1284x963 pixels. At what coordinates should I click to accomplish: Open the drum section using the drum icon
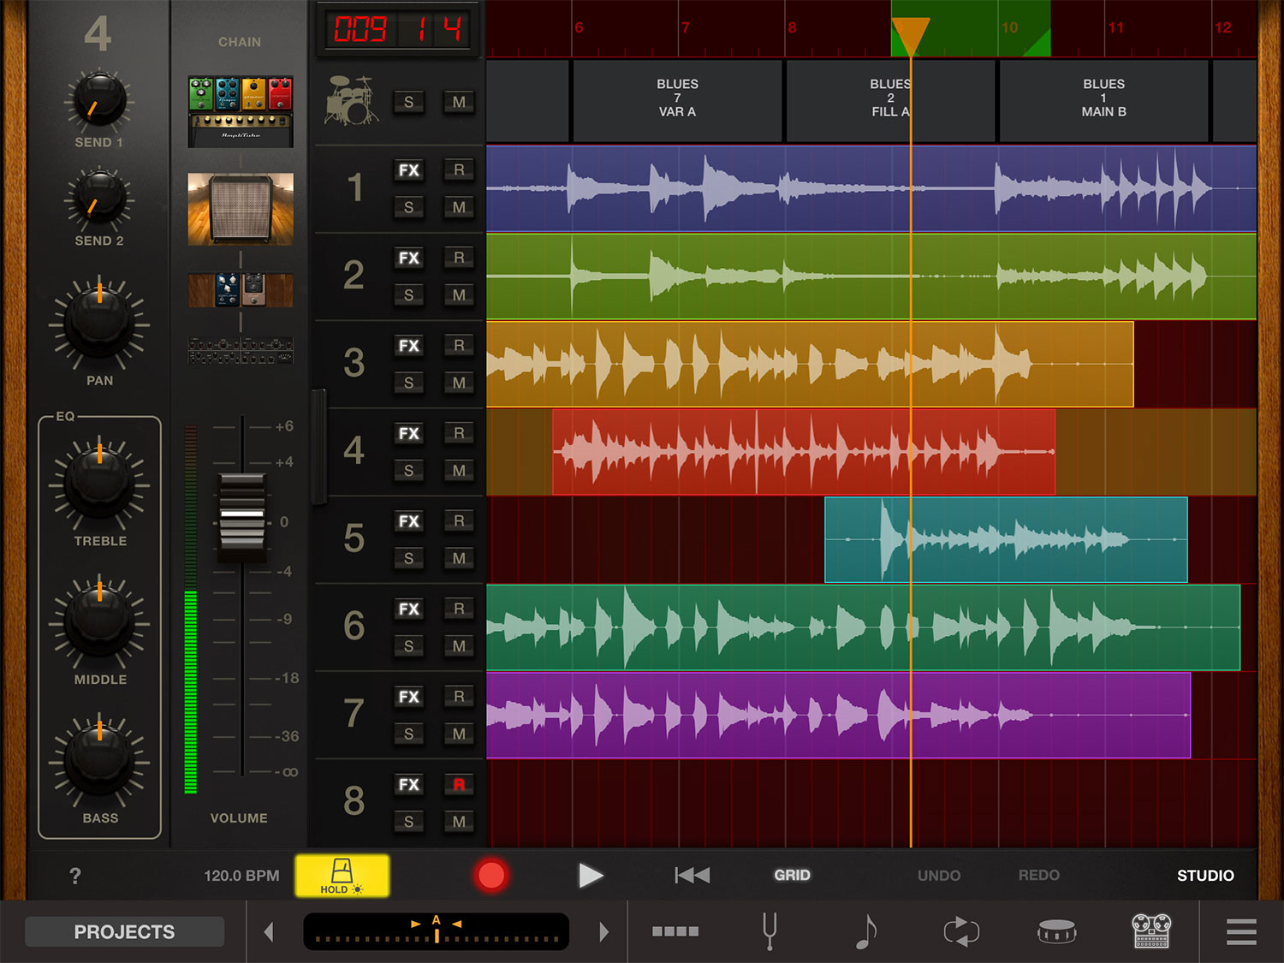click(1057, 931)
